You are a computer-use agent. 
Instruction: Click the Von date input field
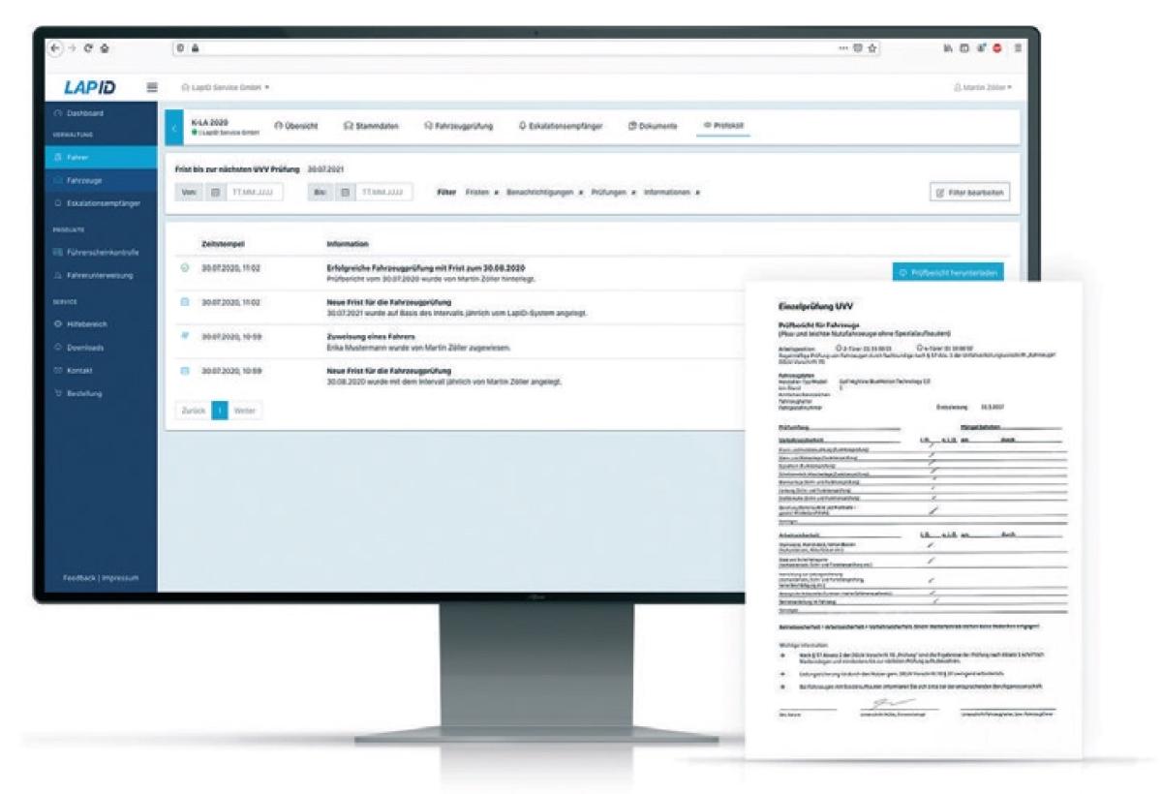tap(255, 192)
